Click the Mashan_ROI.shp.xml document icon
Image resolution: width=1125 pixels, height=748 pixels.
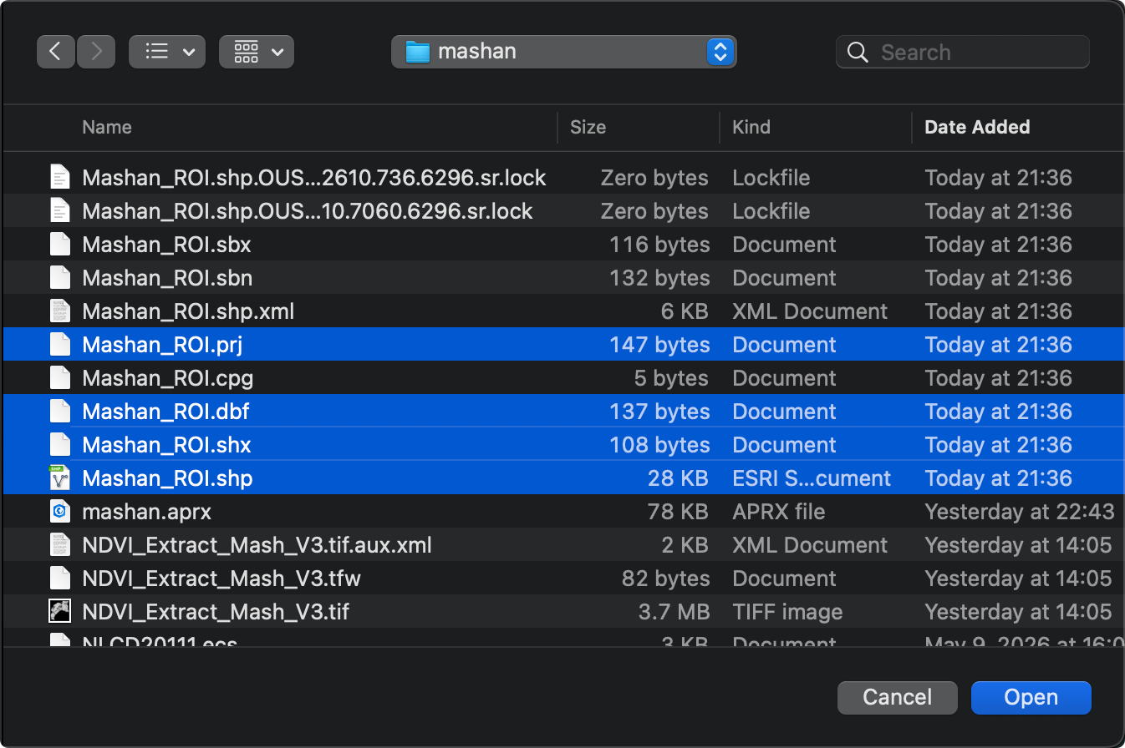[x=59, y=311]
